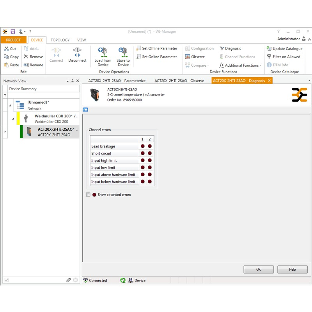Click Lead breakage indicator for channel 1
The image size is (312, 312).
point(142,146)
